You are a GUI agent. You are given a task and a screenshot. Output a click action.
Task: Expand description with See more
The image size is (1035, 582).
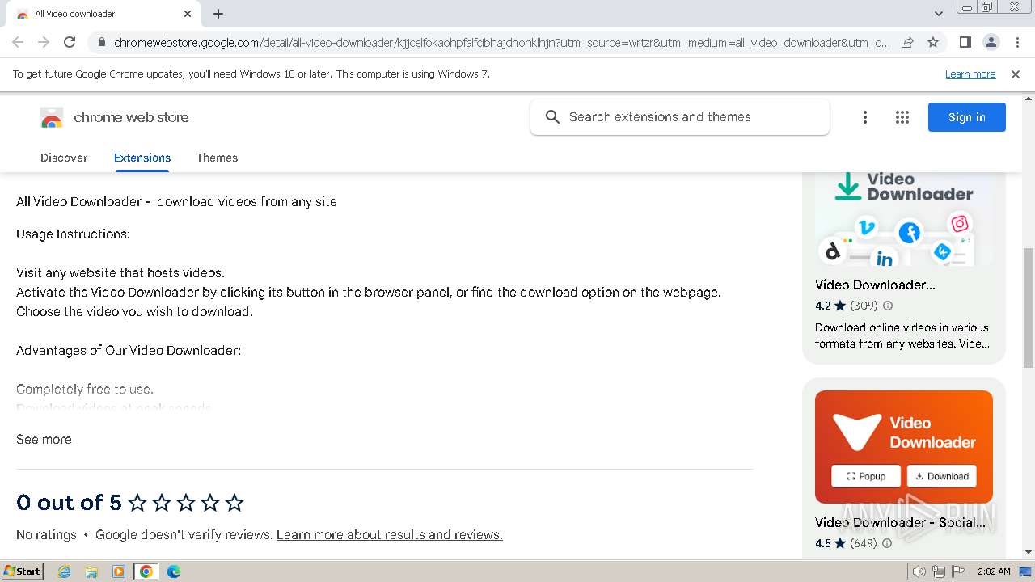click(44, 440)
